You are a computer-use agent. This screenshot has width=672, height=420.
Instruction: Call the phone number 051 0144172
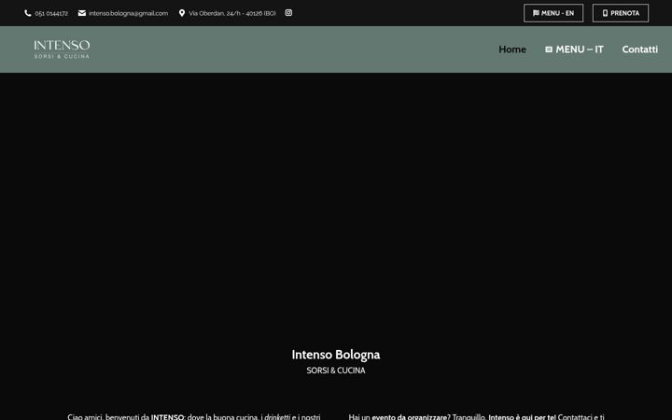click(x=51, y=13)
